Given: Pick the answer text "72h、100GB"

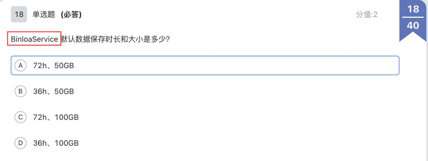Looking at the screenshot, I should [x=56, y=117].
